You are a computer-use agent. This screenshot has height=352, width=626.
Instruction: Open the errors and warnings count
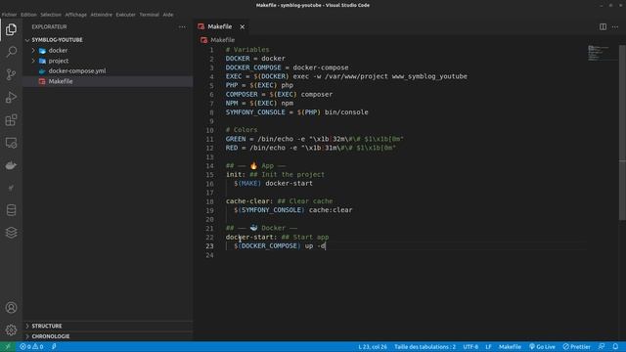31,347
